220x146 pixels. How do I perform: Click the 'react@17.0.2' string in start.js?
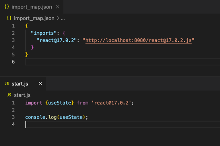point(111,103)
